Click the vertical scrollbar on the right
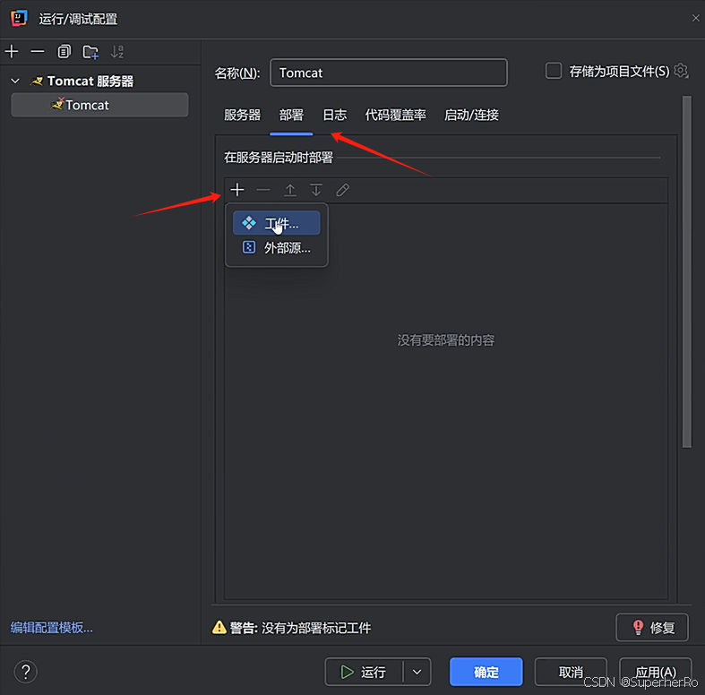Screen dimensions: 705x695 (x=686, y=271)
